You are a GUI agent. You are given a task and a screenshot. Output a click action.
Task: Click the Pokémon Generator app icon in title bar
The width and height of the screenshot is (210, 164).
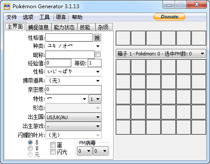click(7, 6)
